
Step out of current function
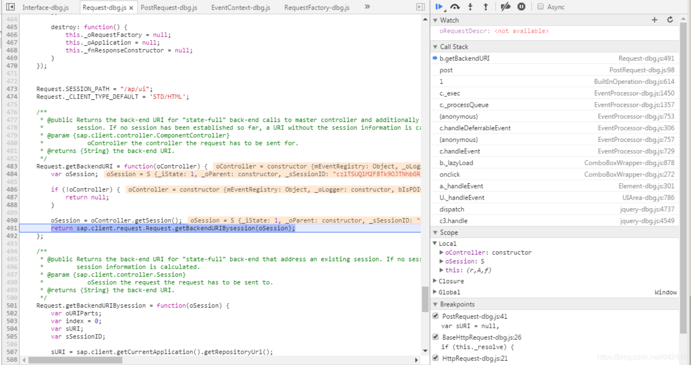pyautogui.click(x=485, y=7)
